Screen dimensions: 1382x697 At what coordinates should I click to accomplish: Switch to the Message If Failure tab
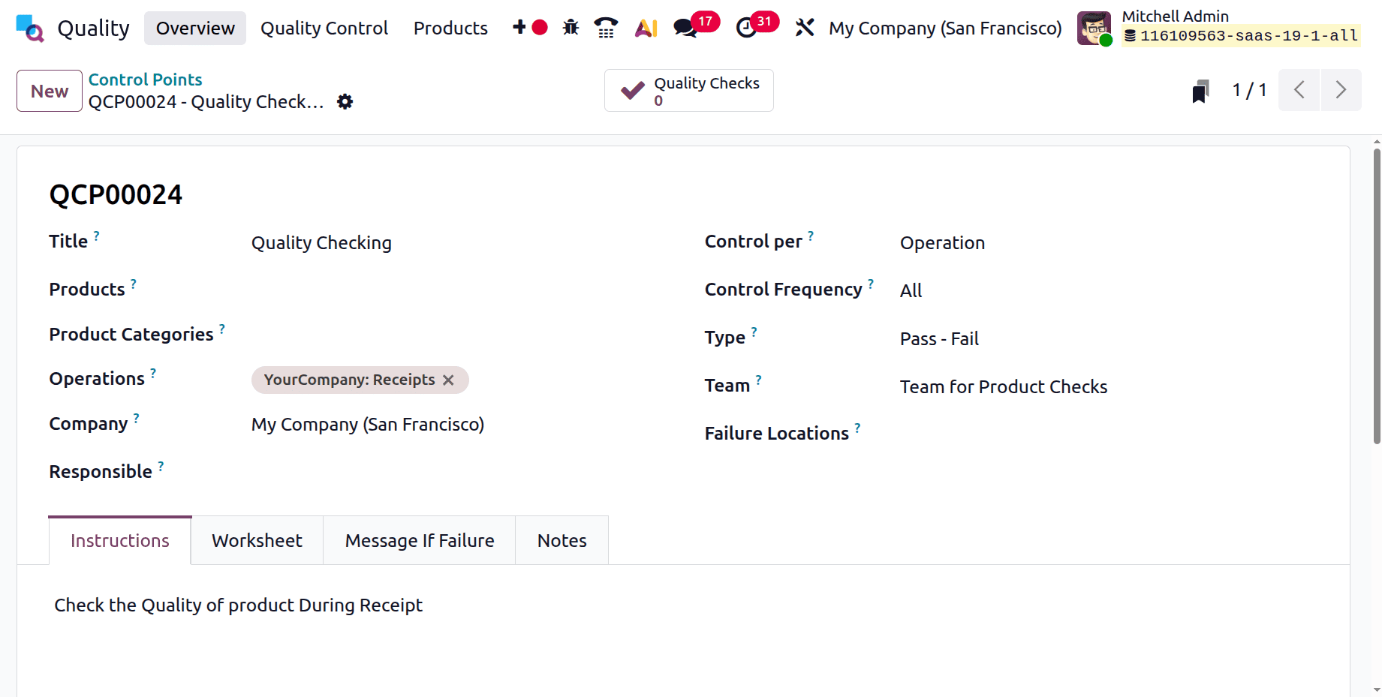(420, 540)
